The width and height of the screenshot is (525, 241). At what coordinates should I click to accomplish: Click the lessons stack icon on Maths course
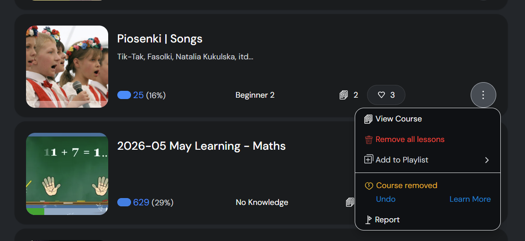tap(350, 202)
